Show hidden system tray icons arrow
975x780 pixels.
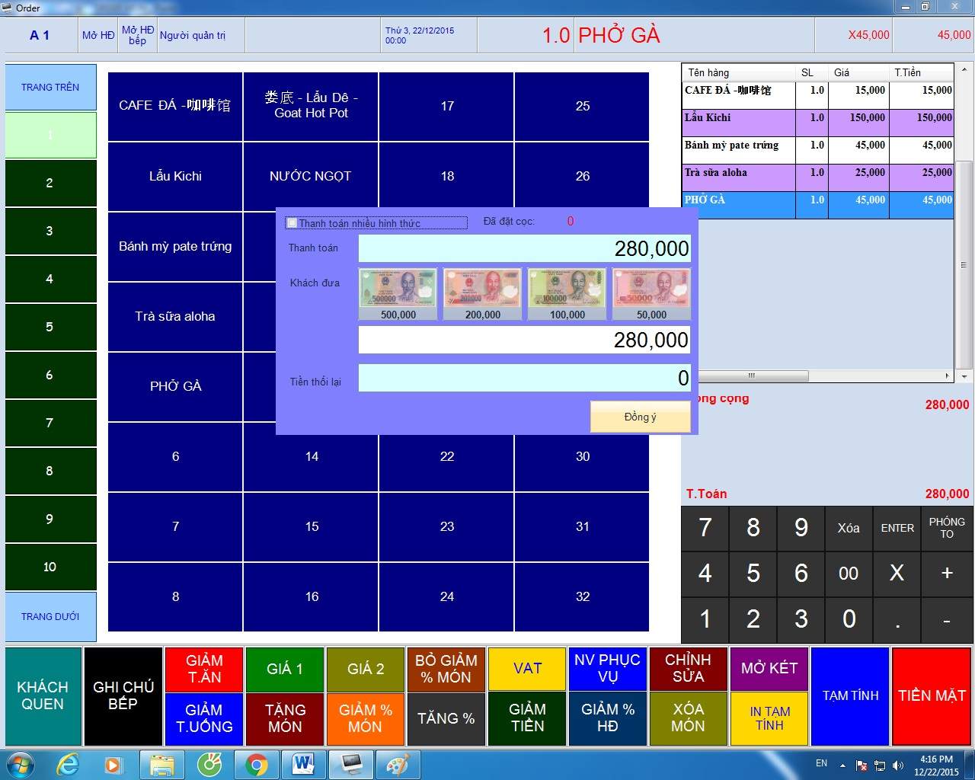tap(842, 765)
